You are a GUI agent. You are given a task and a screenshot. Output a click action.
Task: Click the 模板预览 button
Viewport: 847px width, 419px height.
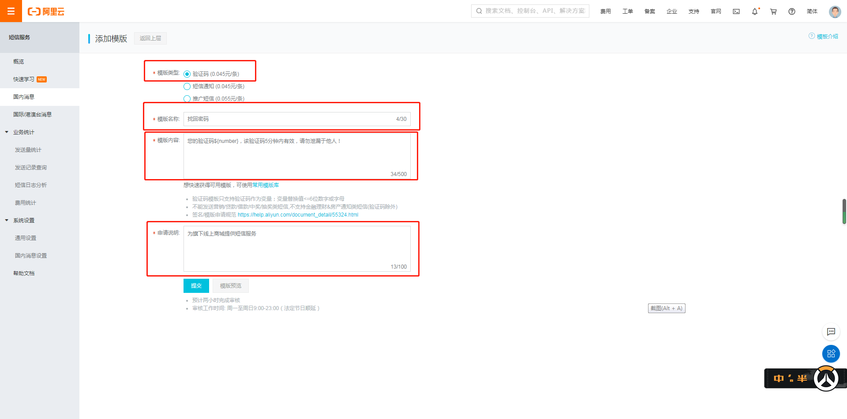click(x=231, y=286)
